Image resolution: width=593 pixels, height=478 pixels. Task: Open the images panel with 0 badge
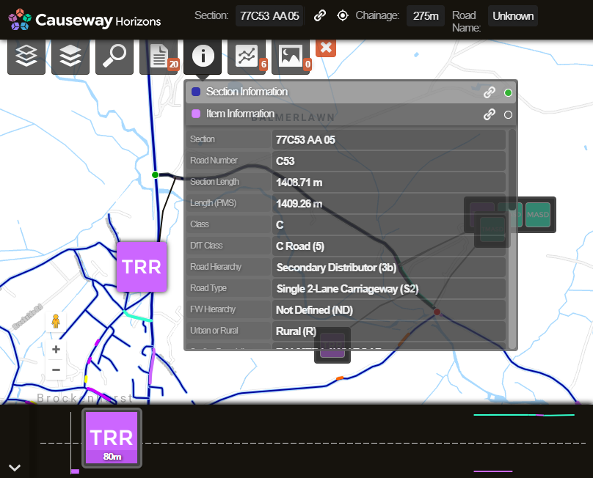(291, 56)
